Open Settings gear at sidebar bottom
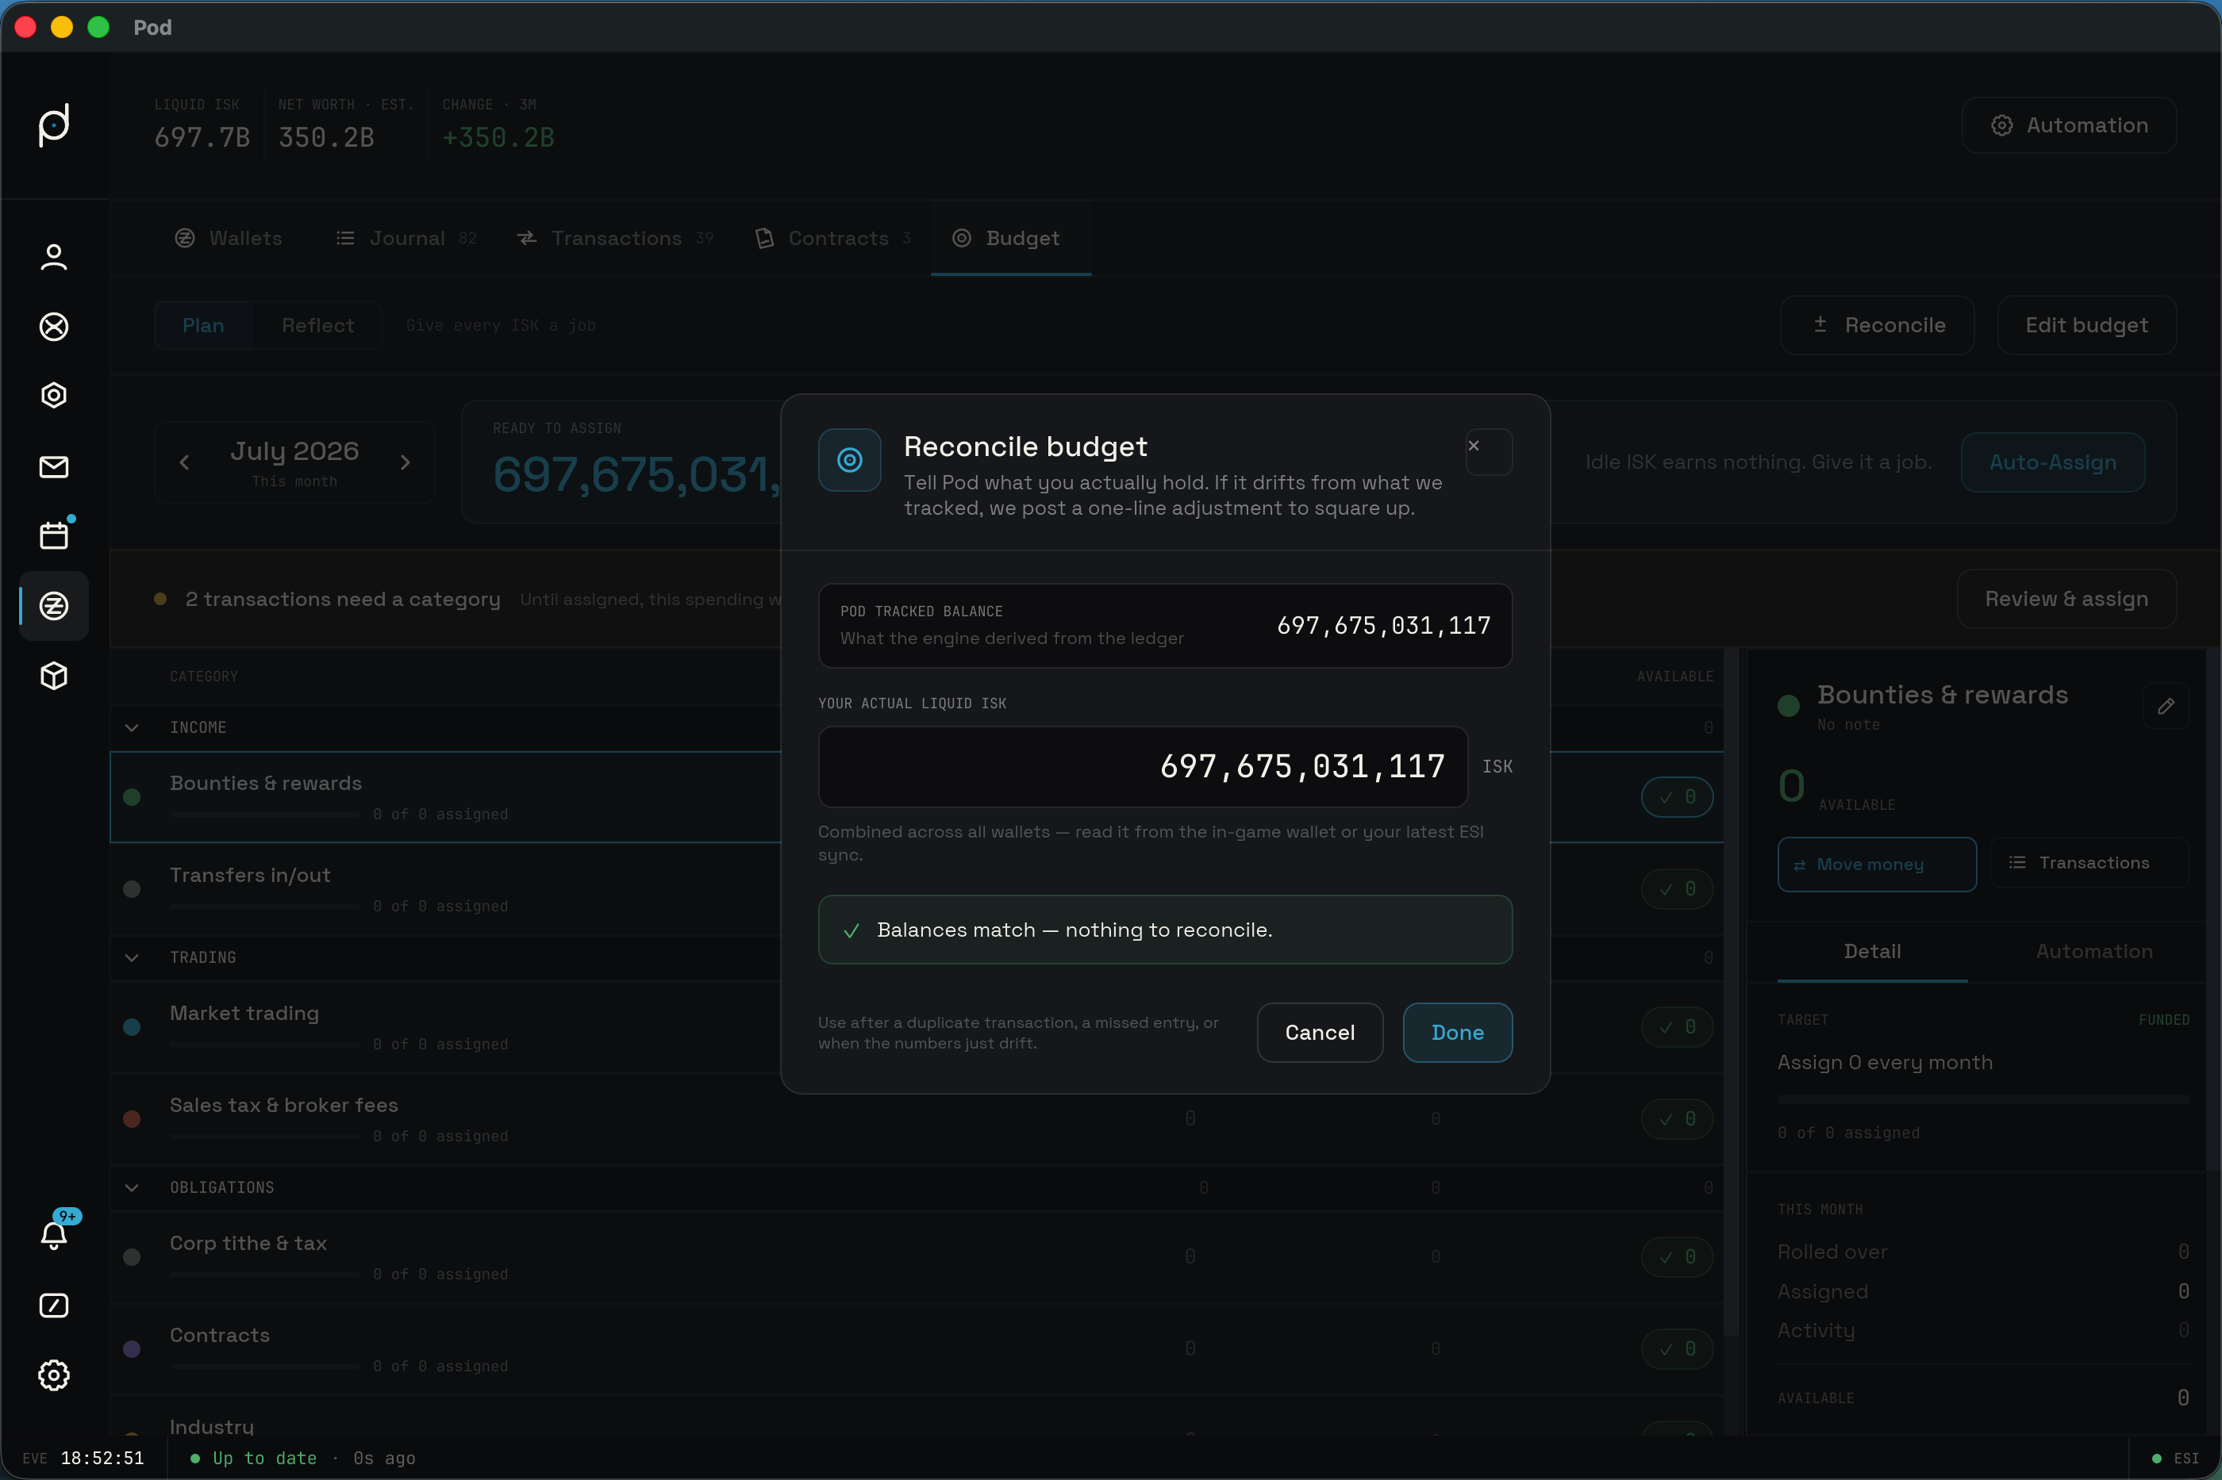Viewport: 2222px width, 1480px height. [54, 1375]
